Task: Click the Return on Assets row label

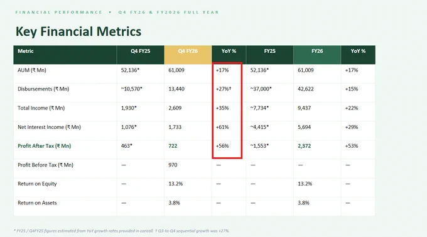Action: pos(37,203)
